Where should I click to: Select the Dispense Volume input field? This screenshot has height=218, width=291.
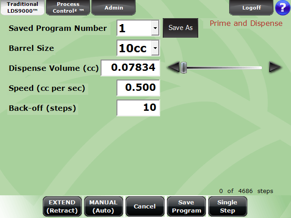coord(130,68)
